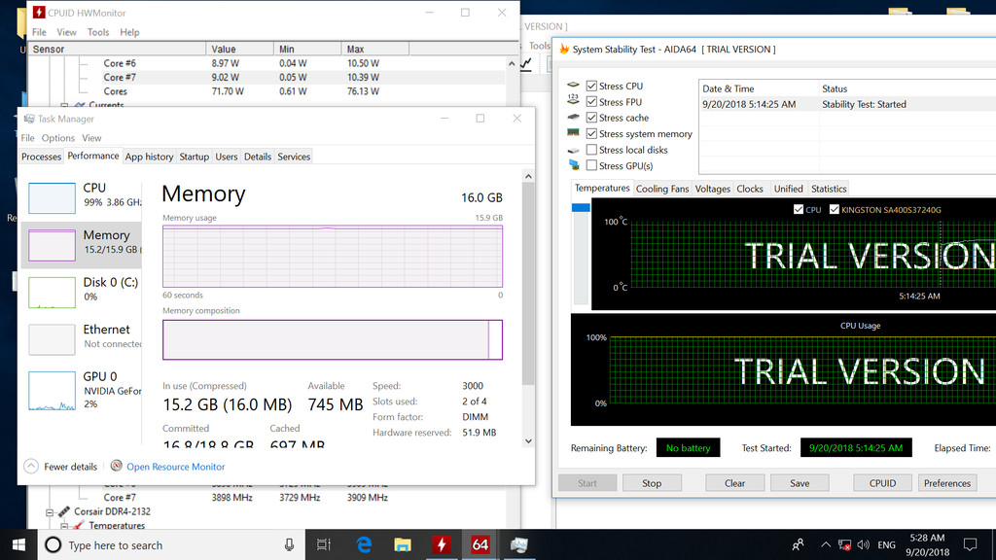
Task: Show hidden system tray icons
Action: 825,544
